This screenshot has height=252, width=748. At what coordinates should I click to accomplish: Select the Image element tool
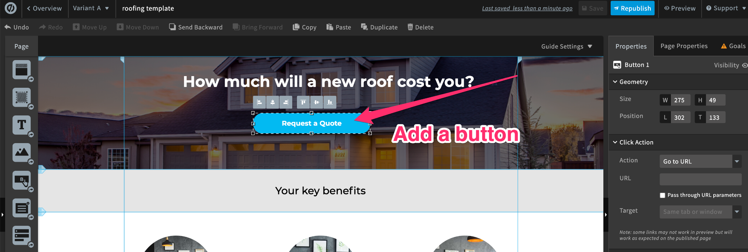pyautogui.click(x=22, y=152)
